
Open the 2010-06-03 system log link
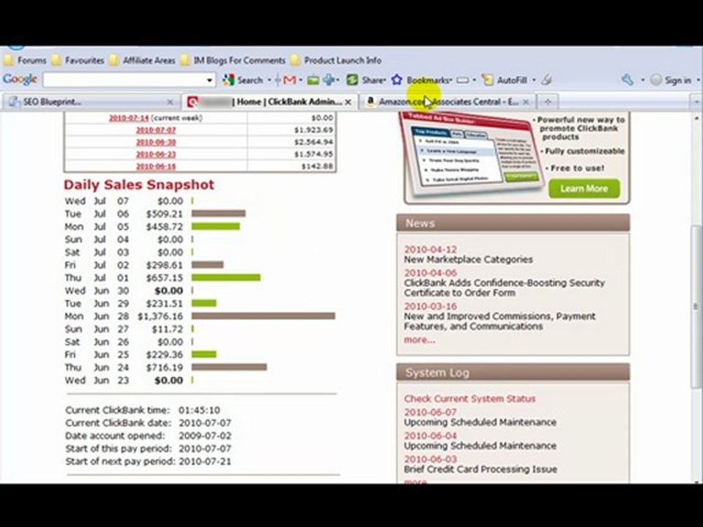[x=431, y=459]
